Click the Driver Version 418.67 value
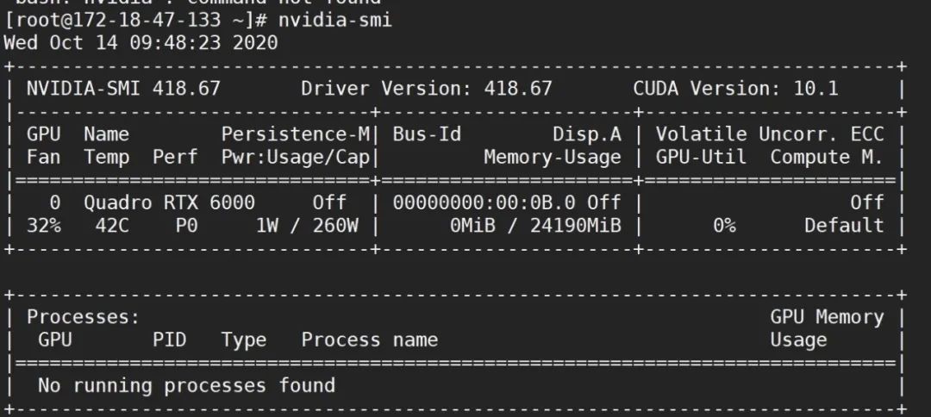The height and width of the screenshot is (417, 931). pyautogui.click(x=427, y=89)
